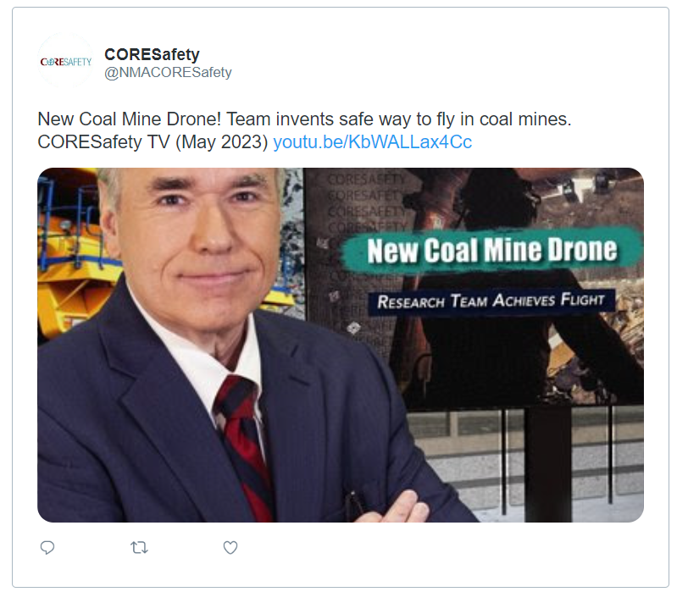The height and width of the screenshot is (592, 677).
Task: Click the CORESafety display name
Action: pos(152,54)
